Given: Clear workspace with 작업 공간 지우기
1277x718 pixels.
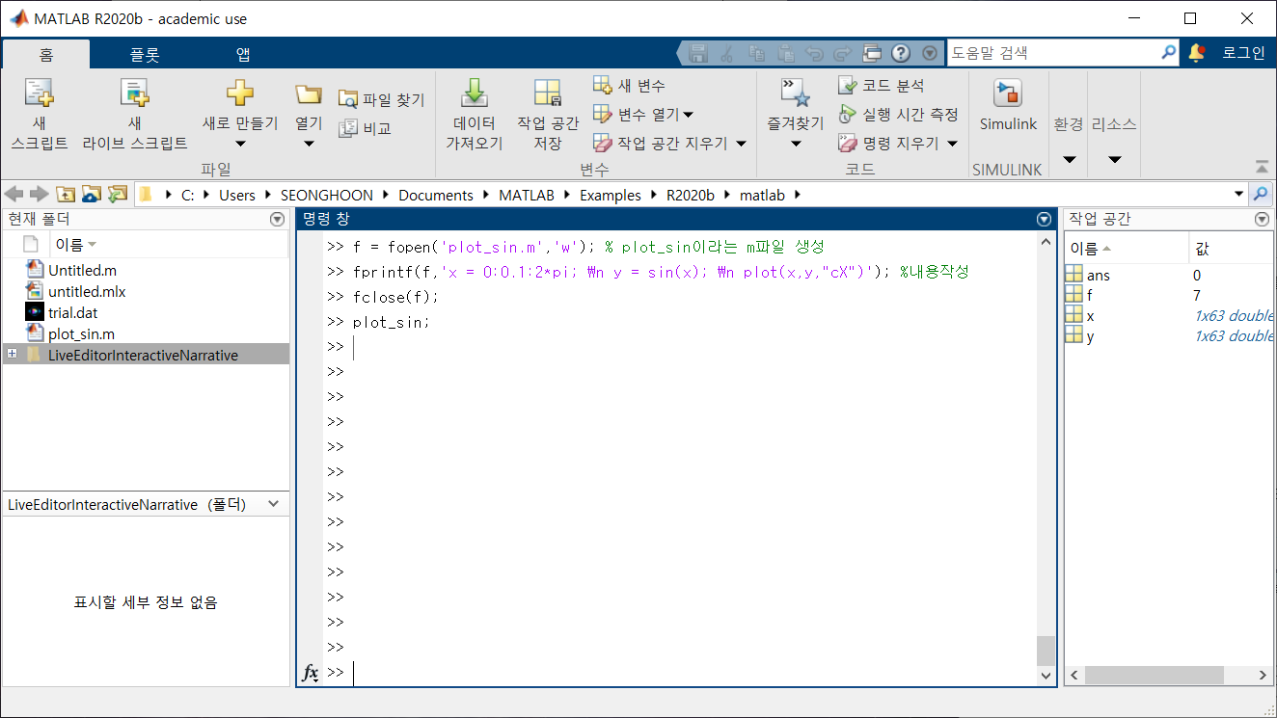Looking at the screenshot, I should click(661, 144).
